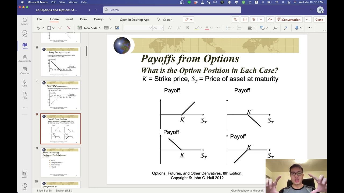The width and height of the screenshot is (344, 193).
Task: Click the Increase font size icon
Action: click(x=170, y=28)
